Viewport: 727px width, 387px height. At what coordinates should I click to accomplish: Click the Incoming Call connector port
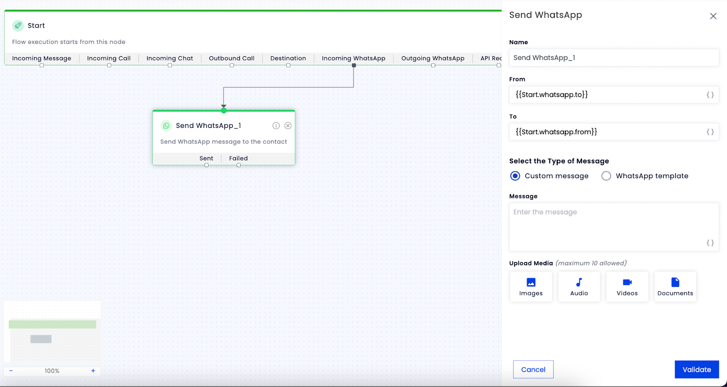point(109,65)
